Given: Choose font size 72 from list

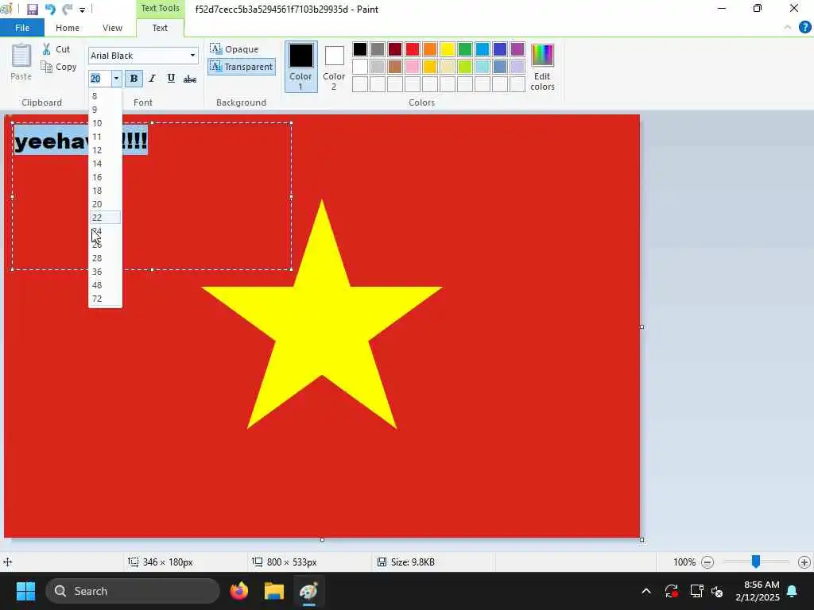Looking at the screenshot, I should click(106, 299).
